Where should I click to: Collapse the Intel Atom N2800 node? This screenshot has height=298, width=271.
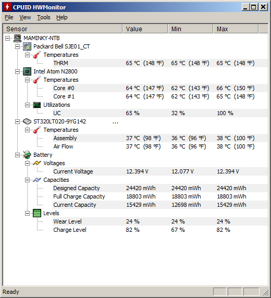click(x=17, y=72)
